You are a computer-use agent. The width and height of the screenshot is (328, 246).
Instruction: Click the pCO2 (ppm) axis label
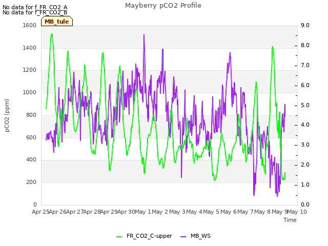pyautogui.click(x=7, y=115)
